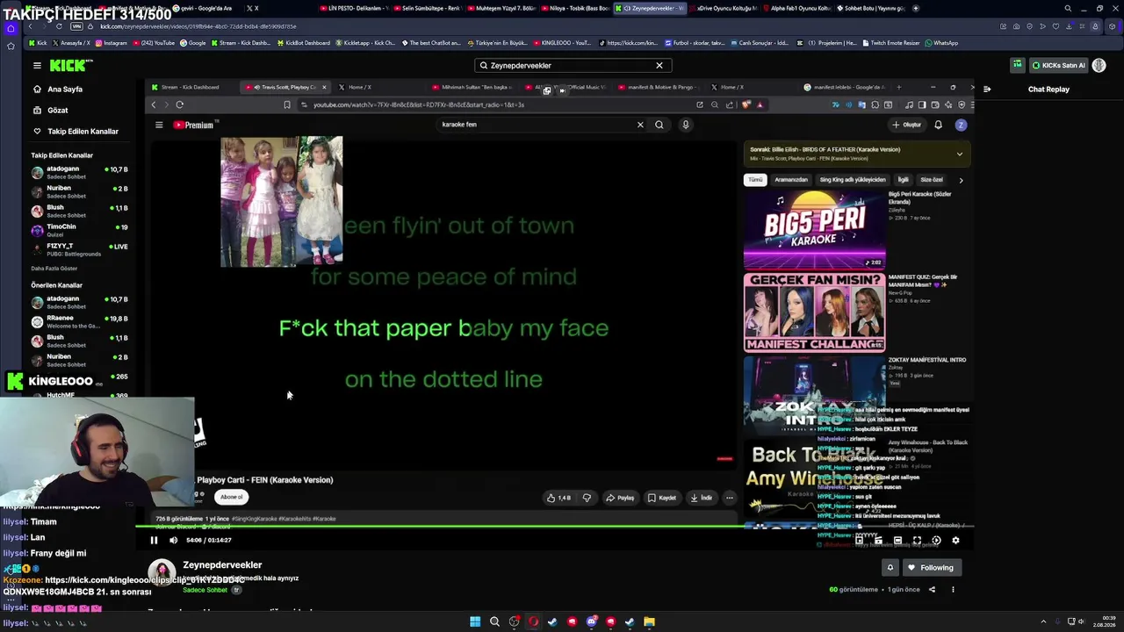1124x632 pixels.
Task: Select the Aramanızdan filter chip
Action: click(x=791, y=180)
